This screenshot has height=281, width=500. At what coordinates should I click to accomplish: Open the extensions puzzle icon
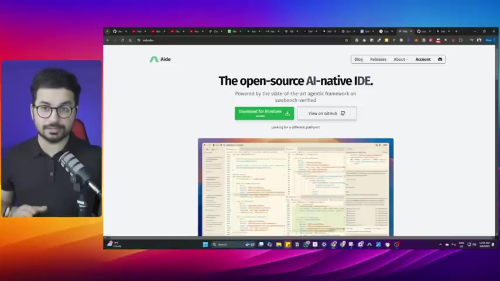461,40
